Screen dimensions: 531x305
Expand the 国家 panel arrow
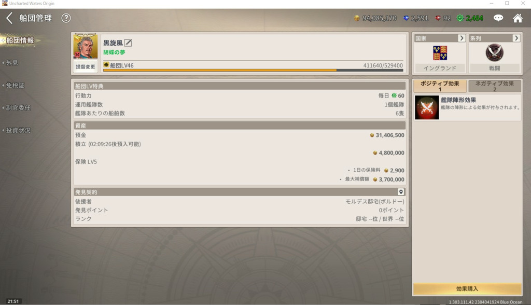(461, 38)
